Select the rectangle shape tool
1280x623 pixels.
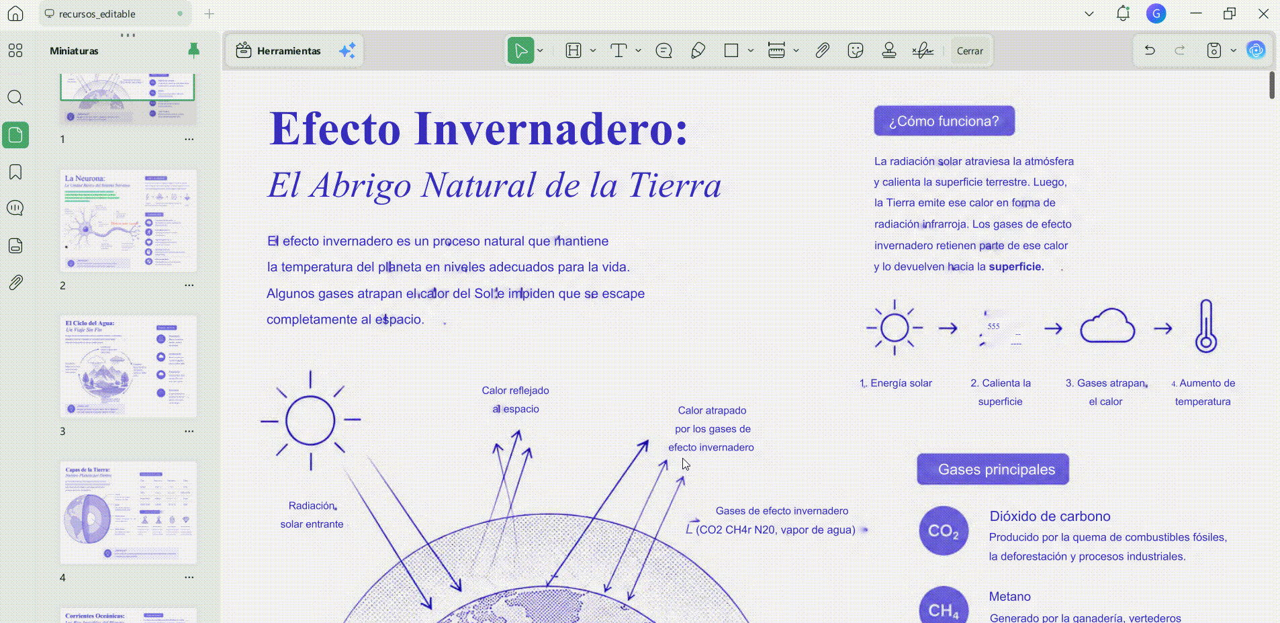(x=731, y=51)
